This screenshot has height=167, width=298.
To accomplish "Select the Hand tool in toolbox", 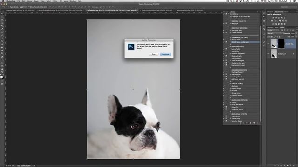I will [2, 69].
